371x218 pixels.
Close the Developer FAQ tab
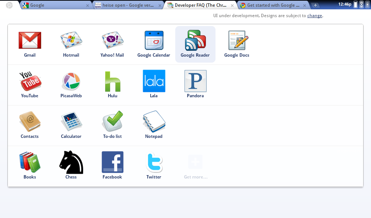(x=232, y=6)
